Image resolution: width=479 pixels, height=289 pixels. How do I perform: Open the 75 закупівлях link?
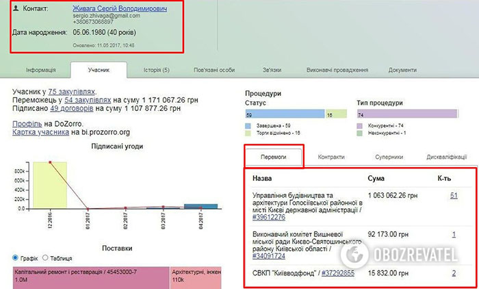pos(72,91)
